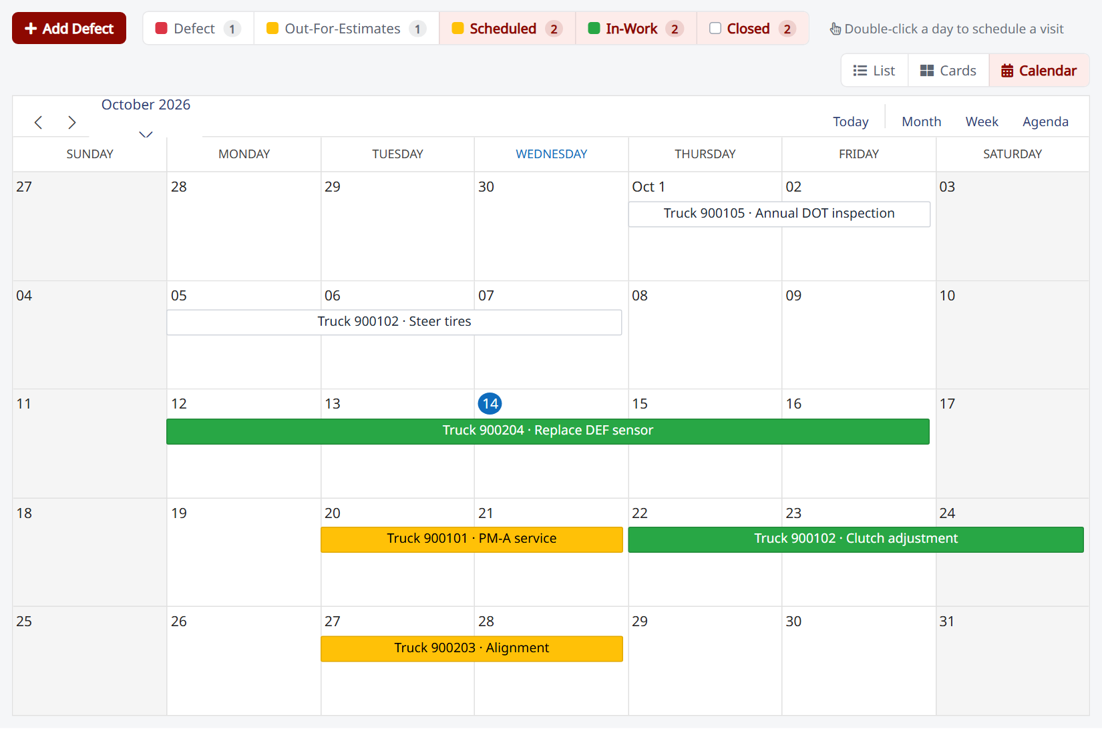Jump to Today in calendar
The image size is (1102, 729).
[850, 121]
